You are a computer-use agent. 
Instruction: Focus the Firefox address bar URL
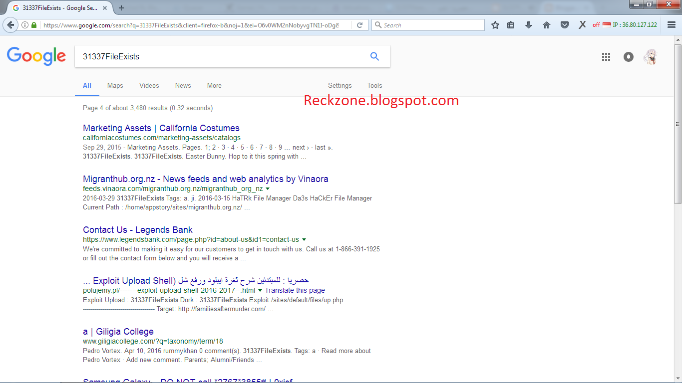pyautogui.click(x=191, y=25)
